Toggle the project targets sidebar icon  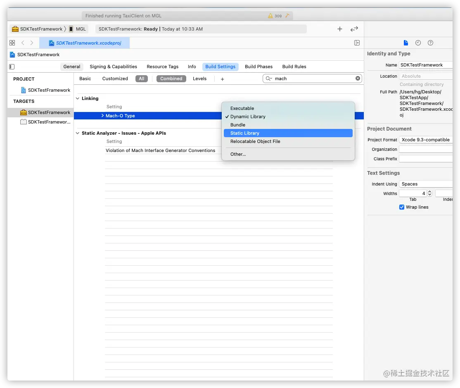(x=12, y=67)
